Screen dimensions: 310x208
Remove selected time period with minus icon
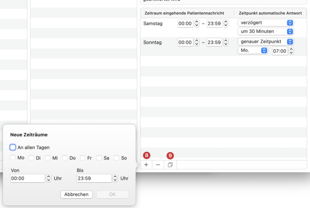158,165
